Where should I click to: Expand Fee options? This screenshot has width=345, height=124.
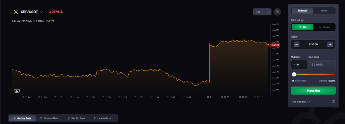[x=301, y=102]
